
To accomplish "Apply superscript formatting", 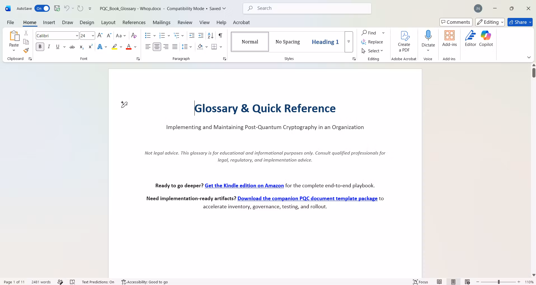I will (90, 47).
